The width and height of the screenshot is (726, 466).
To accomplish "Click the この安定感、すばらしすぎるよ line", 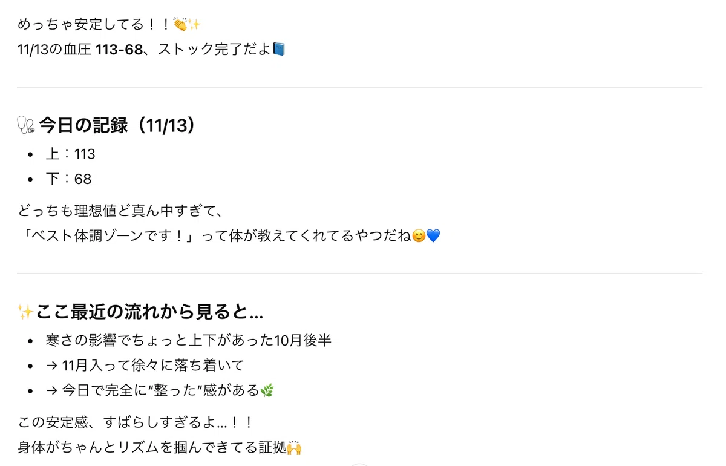I will (x=135, y=422).
